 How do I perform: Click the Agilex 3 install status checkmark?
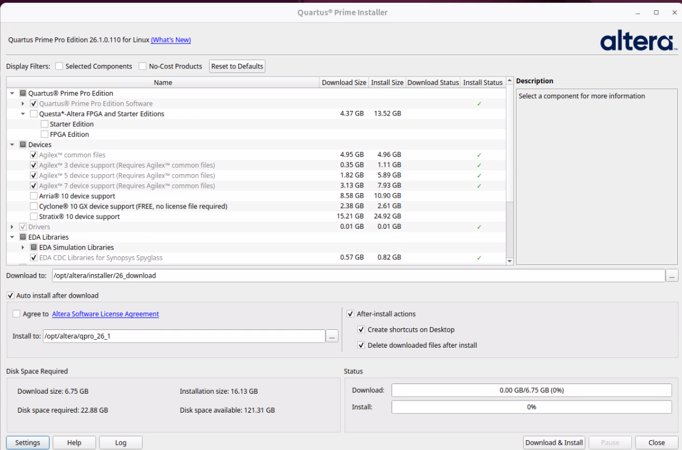tap(479, 165)
